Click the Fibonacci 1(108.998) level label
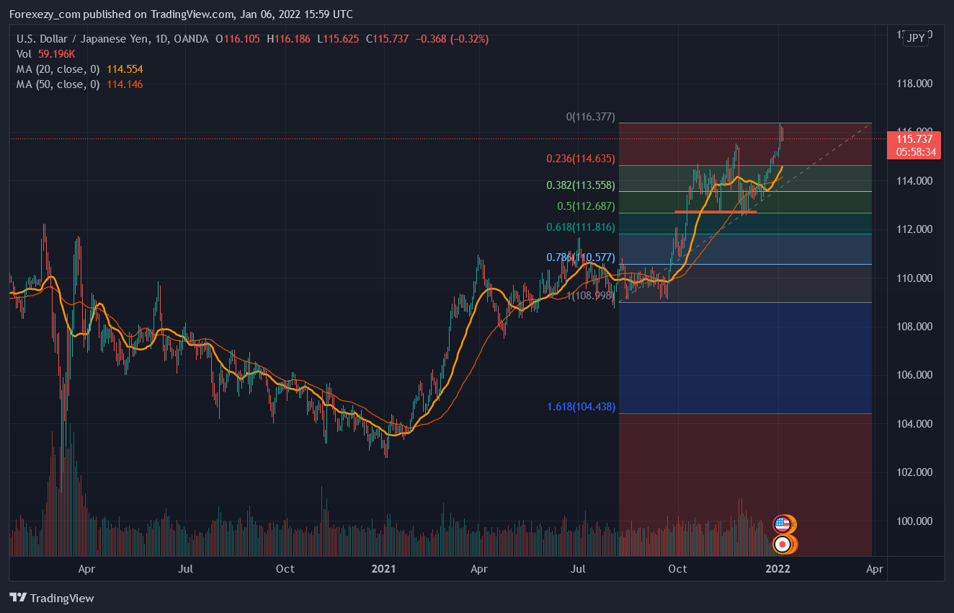This screenshot has width=954, height=613. coord(590,296)
